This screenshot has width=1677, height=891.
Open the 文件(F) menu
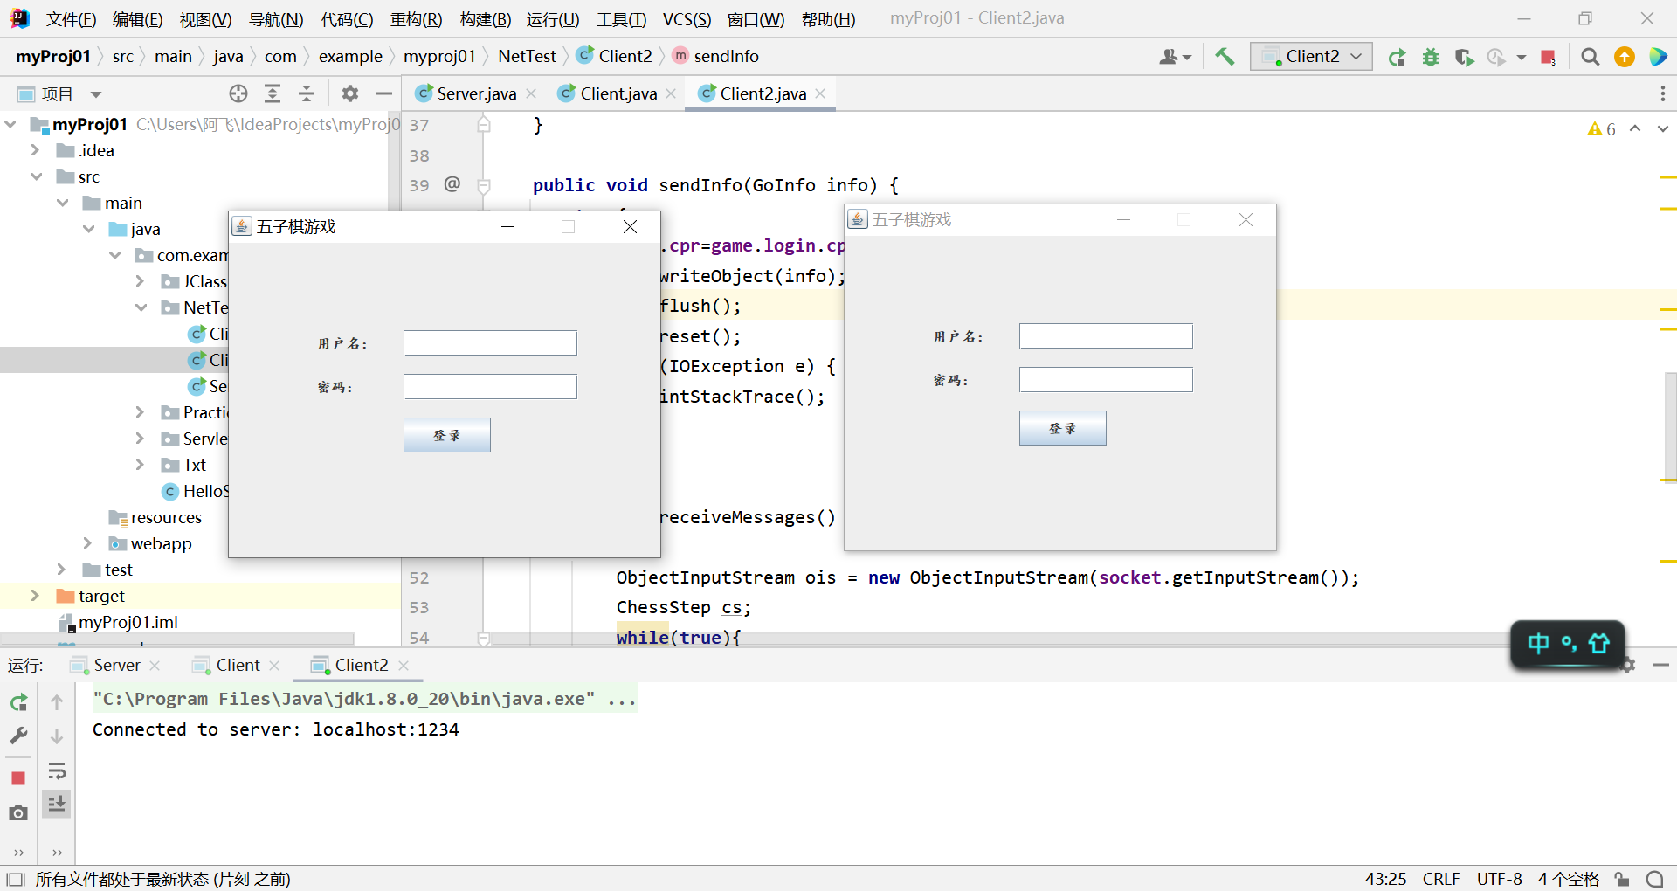(71, 19)
